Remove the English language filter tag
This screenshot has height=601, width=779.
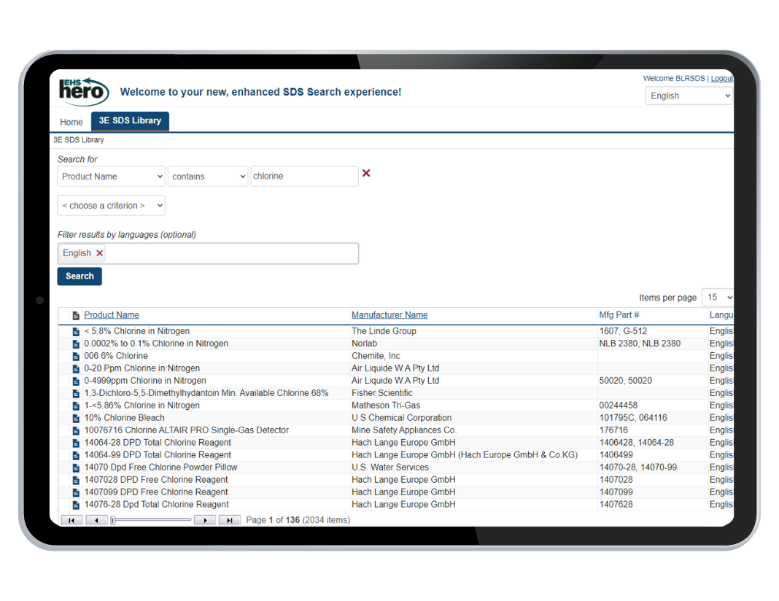[100, 253]
